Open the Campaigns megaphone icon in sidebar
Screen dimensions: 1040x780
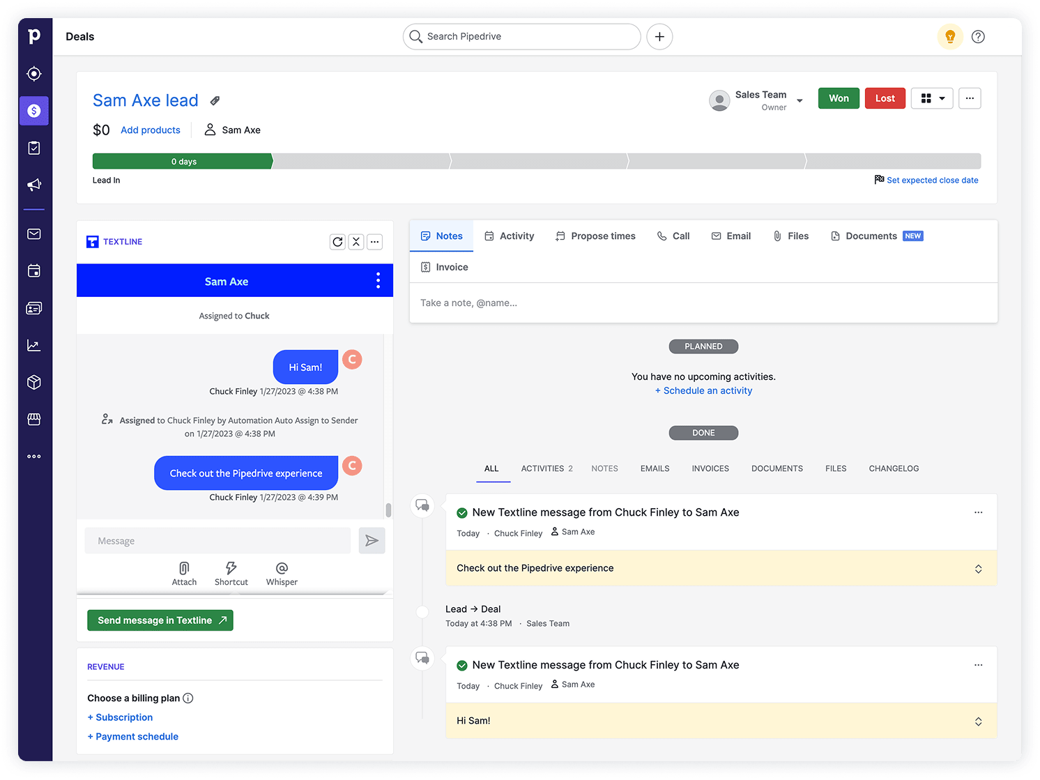[34, 185]
